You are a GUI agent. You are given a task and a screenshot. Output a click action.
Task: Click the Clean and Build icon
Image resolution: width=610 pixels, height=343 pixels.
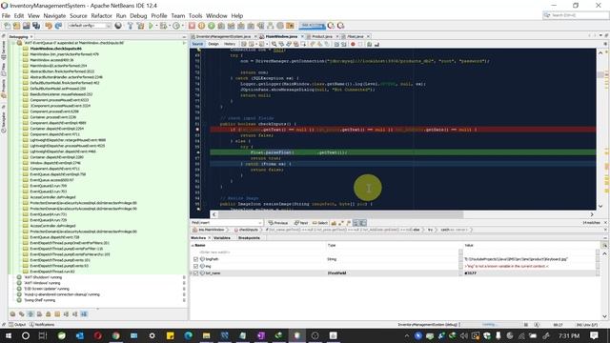pos(140,26)
